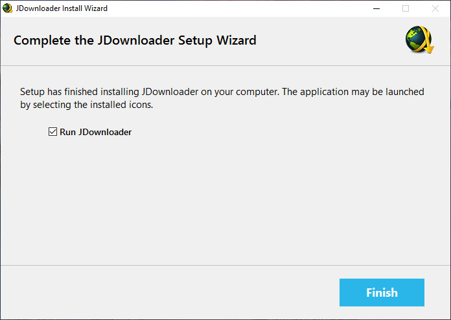Click the separator line under the header
The height and width of the screenshot is (320, 451).
tap(225, 65)
